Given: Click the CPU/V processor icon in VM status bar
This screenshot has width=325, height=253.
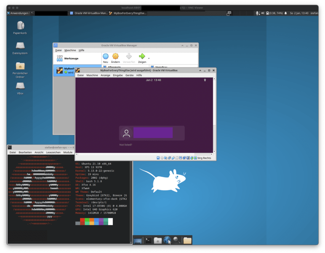Looking at the screenshot, I should [x=188, y=158].
